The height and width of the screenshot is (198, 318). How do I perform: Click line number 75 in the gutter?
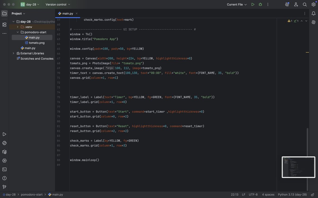click(x=58, y=97)
